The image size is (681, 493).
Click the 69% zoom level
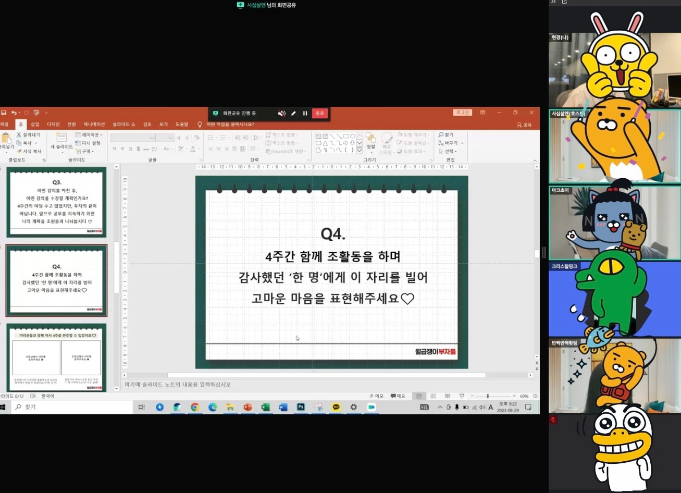point(524,396)
